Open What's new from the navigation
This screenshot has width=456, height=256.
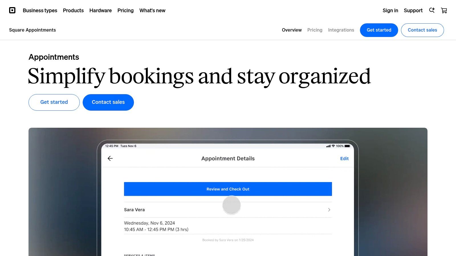click(x=152, y=11)
